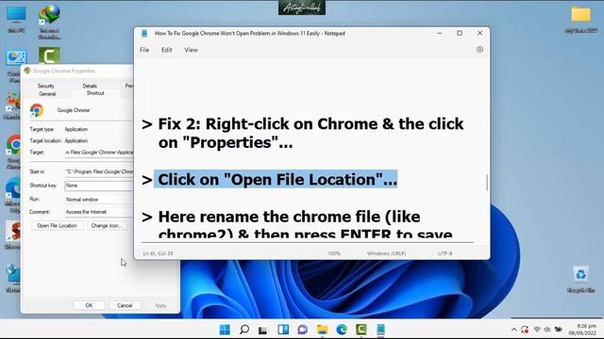Screen dimensions: 604x339
Task: Open File Explorer from the taskbar
Action: point(322,330)
